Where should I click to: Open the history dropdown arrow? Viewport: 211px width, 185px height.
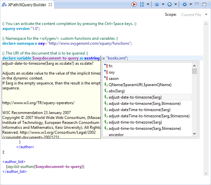pos(176,5)
